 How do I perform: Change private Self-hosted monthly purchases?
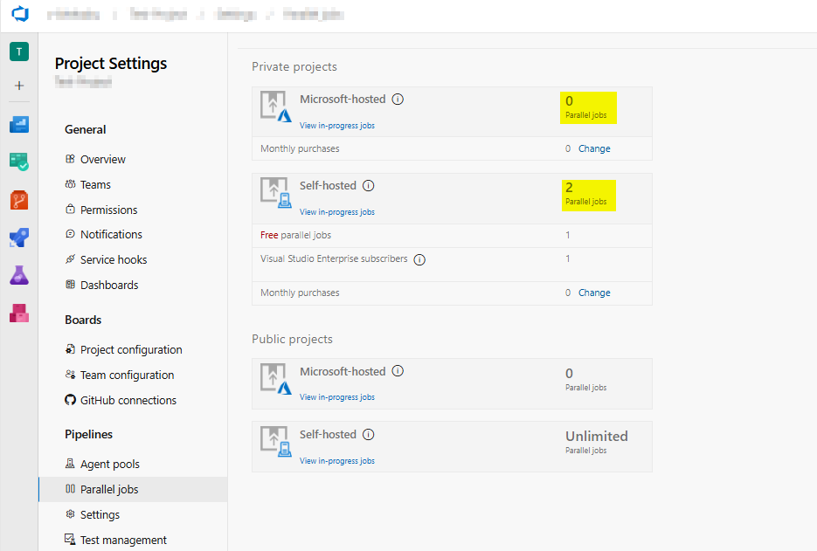594,293
